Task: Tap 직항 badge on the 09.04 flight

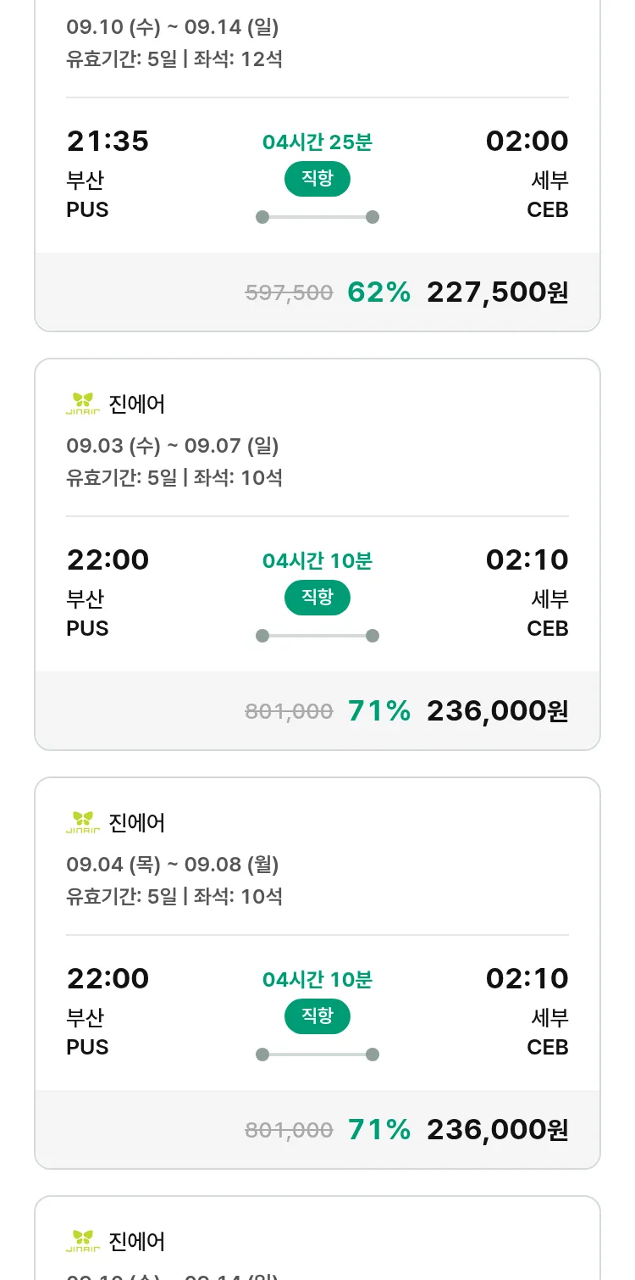Action: coord(317,1016)
